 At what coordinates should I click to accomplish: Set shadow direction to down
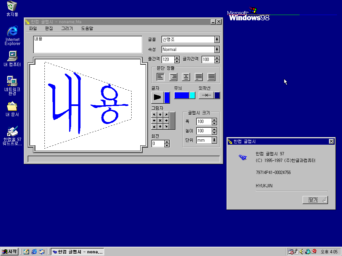[x=160, y=126]
